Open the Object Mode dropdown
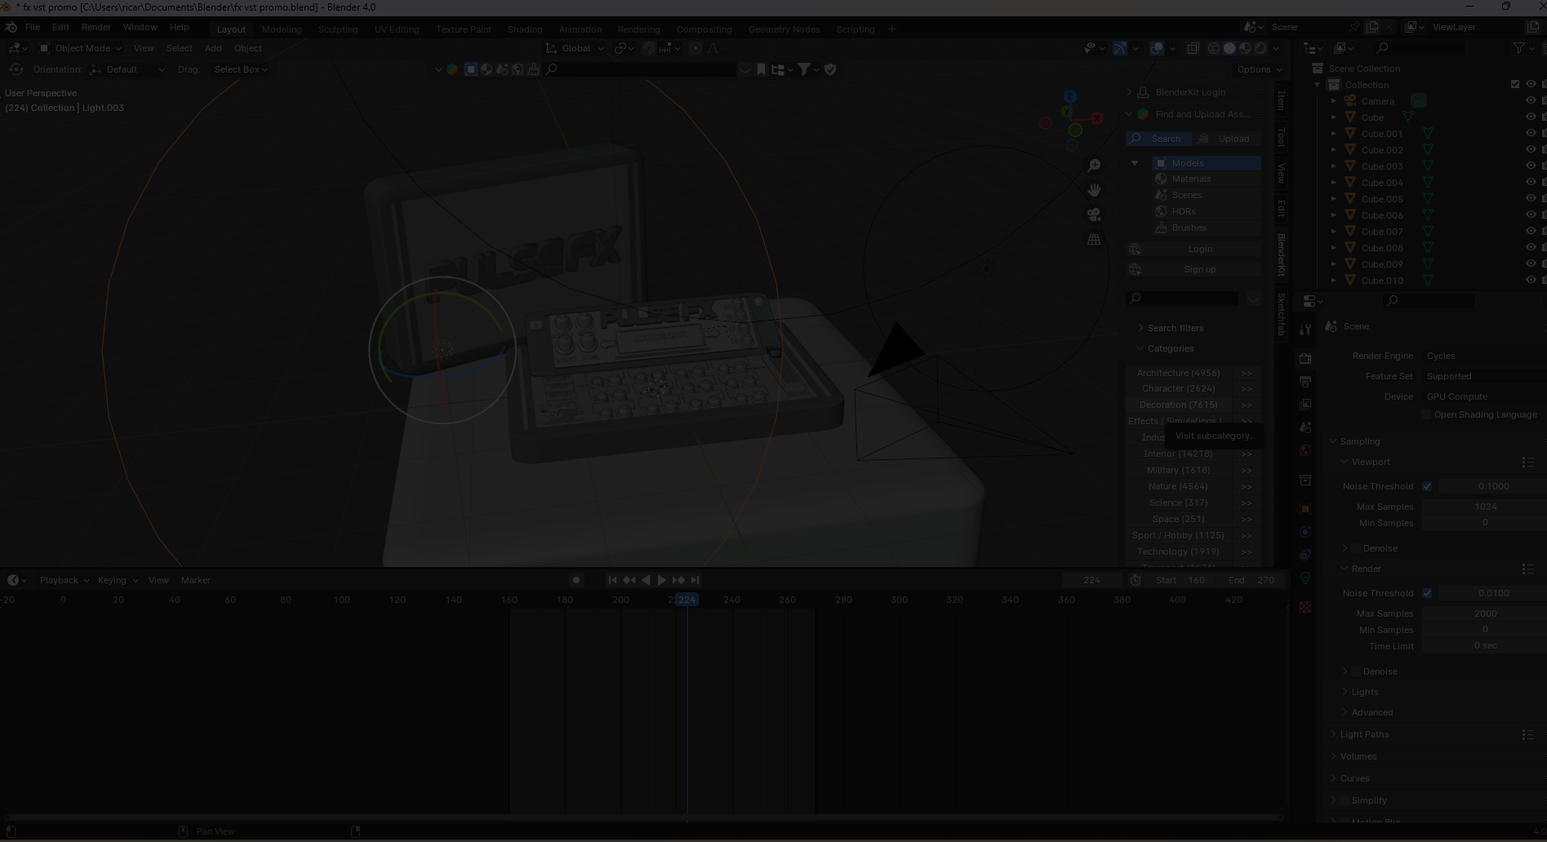The image size is (1547, 842). tap(81, 48)
